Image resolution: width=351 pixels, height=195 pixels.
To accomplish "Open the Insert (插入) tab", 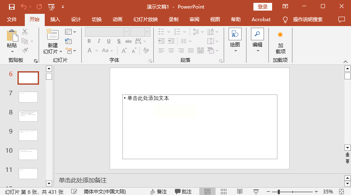I will (55, 19).
